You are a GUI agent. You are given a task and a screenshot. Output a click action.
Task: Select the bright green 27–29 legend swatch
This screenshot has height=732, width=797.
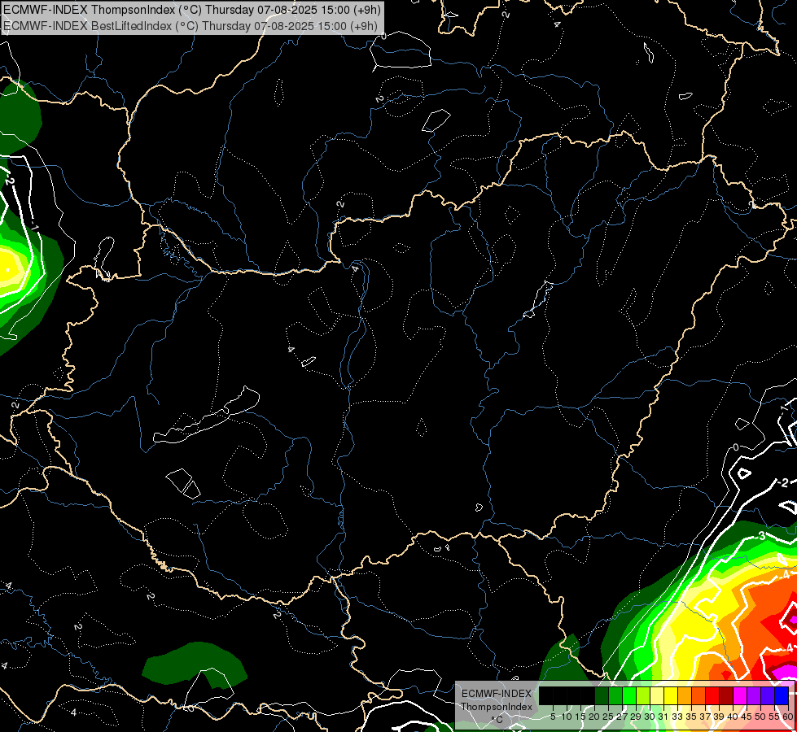(629, 695)
